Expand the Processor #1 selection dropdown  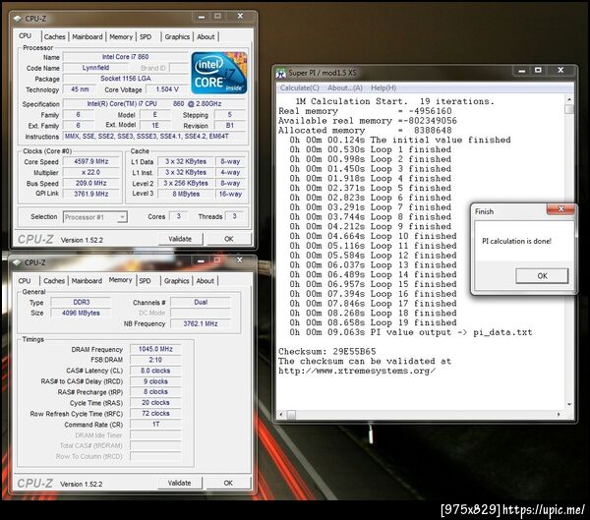point(122,217)
